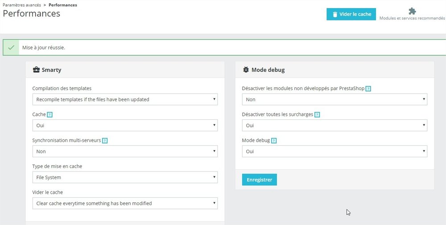Viewport: 446px width, 225px height.
Task: Open Désactiver toutes les surcharges dropdown
Action: (334, 125)
